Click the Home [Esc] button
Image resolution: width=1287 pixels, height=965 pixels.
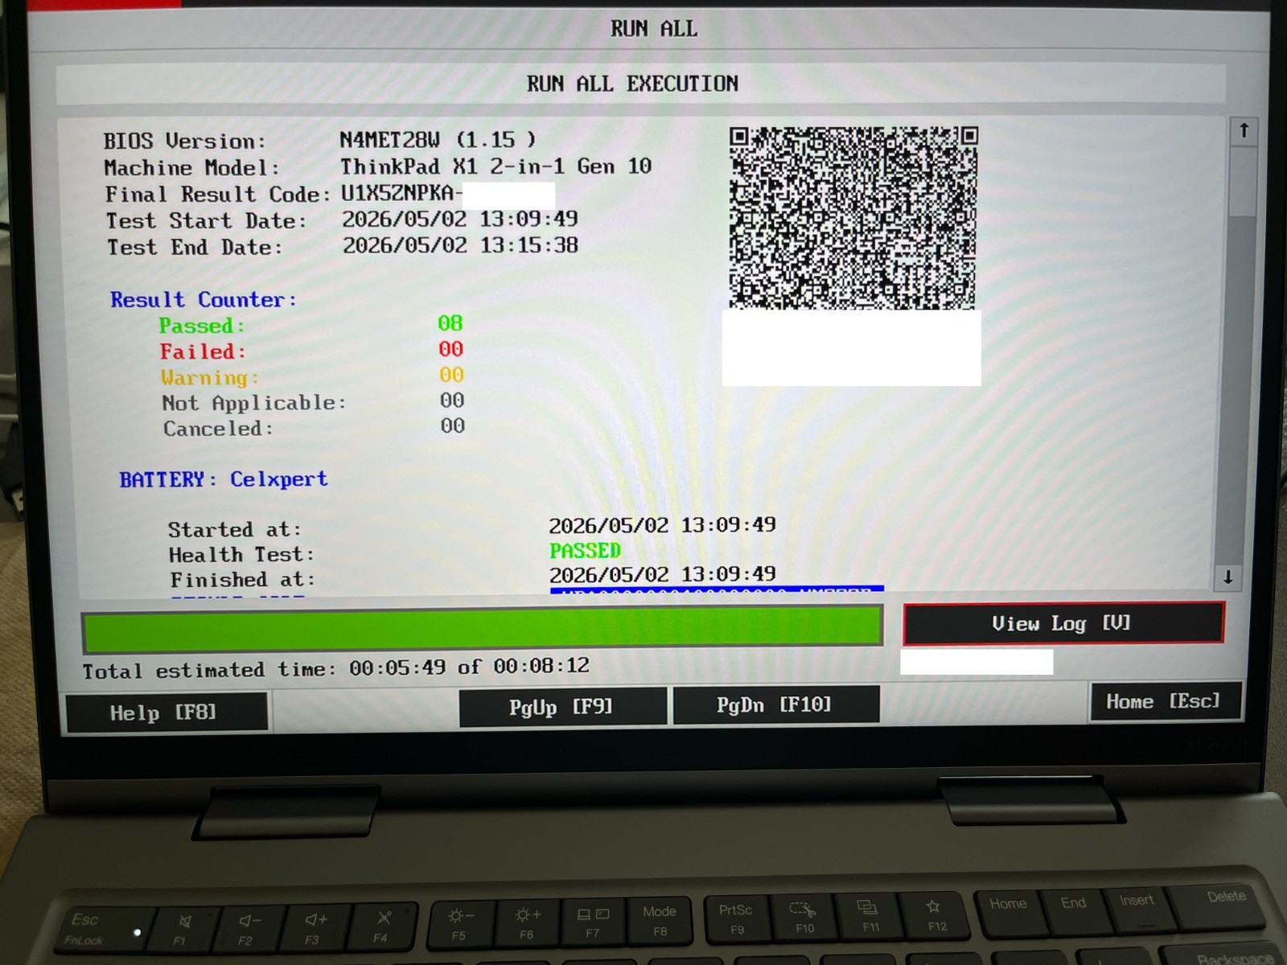coord(1166,701)
